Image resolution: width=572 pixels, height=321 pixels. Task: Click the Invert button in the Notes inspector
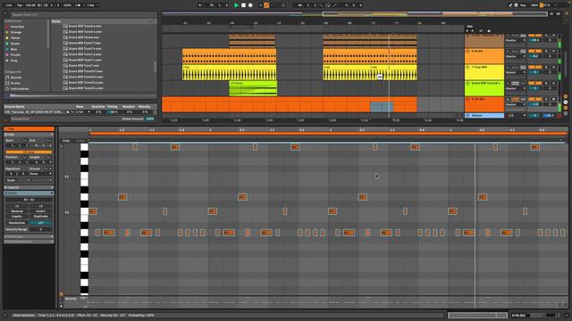click(x=40, y=211)
